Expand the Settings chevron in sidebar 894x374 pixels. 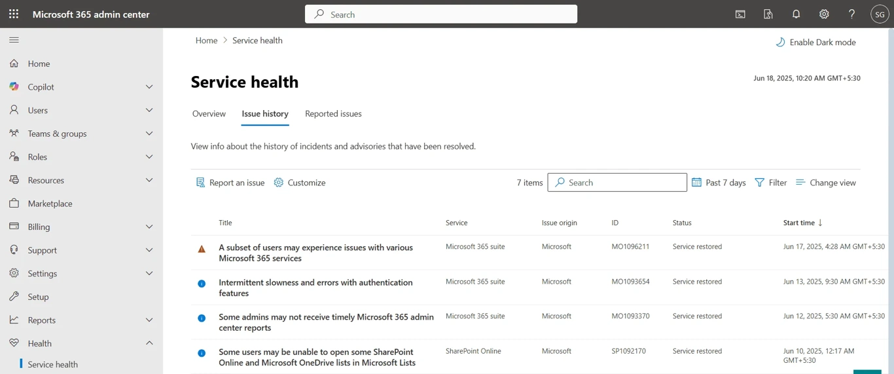(x=149, y=273)
